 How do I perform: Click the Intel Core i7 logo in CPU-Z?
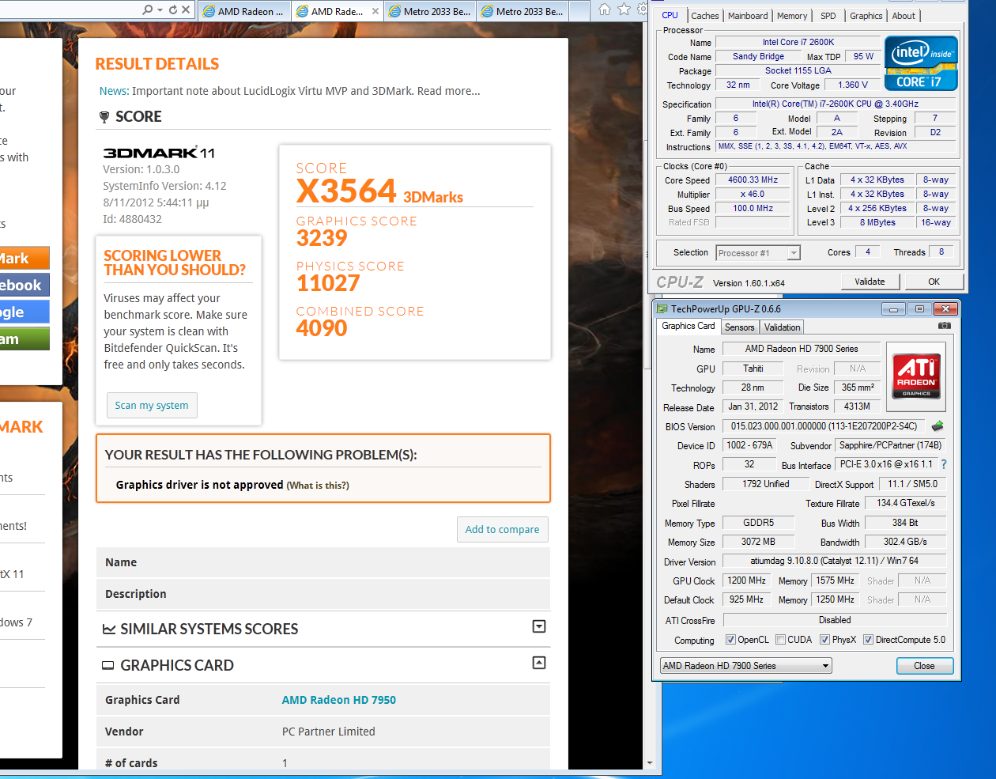[921, 63]
